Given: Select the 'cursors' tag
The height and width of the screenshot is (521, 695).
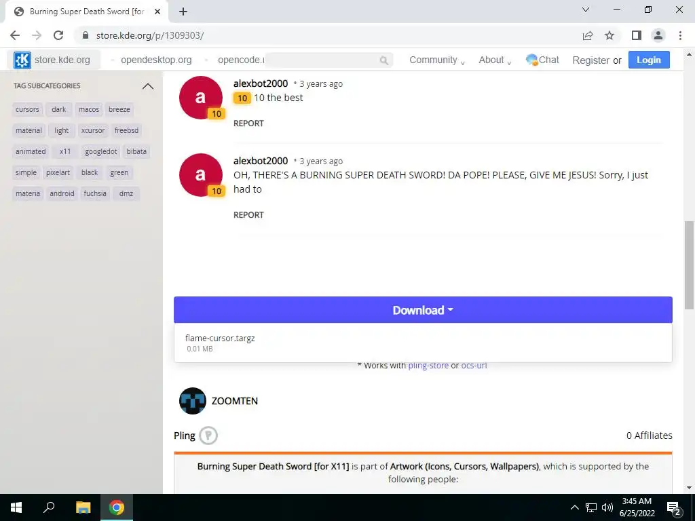Looking at the screenshot, I should point(27,109).
